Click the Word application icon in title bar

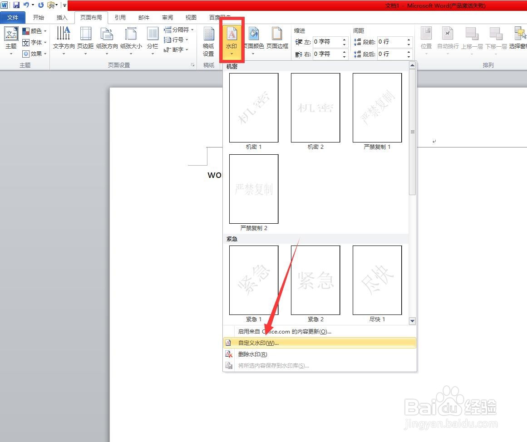click(5, 5)
